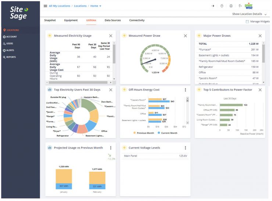Click the Projected Usage chart icon
This screenshot has width=272, height=201.
point(50,148)
